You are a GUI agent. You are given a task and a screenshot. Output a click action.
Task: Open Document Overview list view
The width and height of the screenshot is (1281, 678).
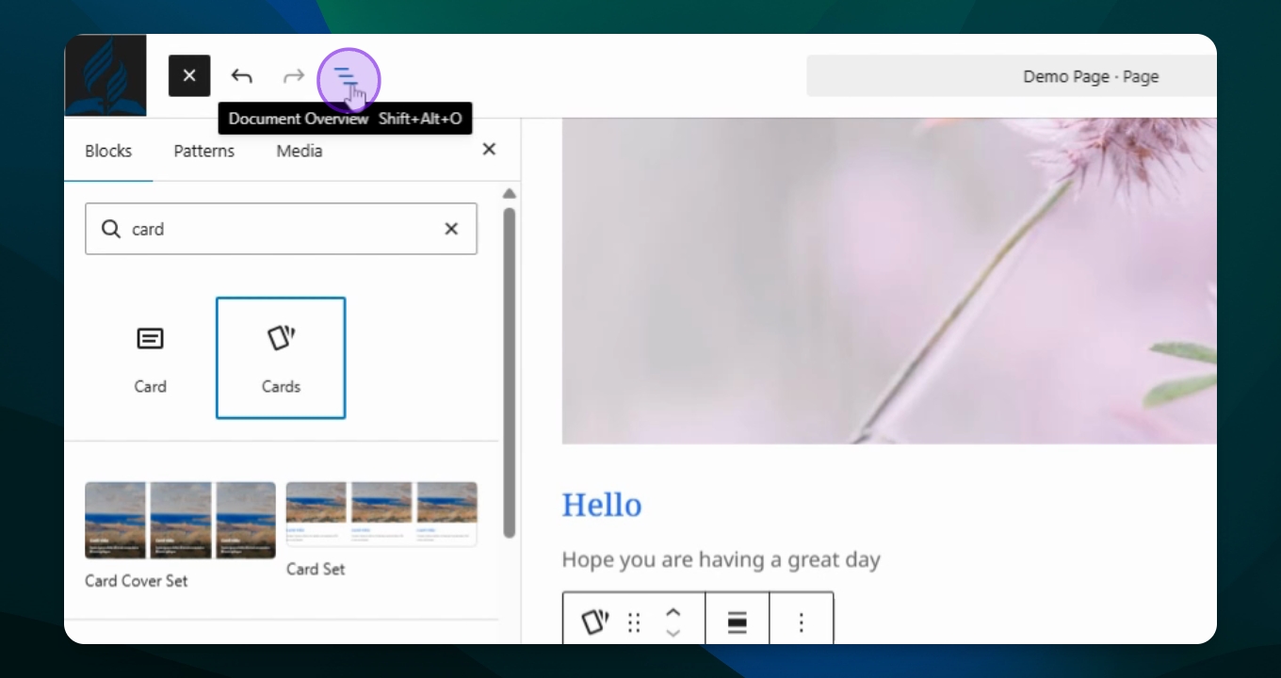[348, 75]
